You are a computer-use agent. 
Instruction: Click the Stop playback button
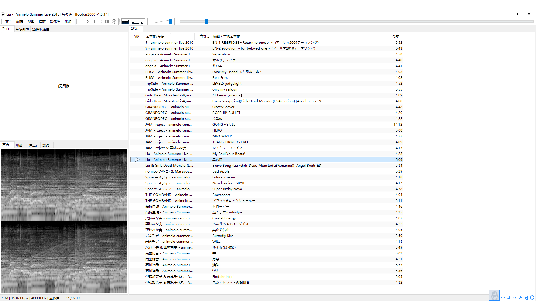tap(81, 21)
